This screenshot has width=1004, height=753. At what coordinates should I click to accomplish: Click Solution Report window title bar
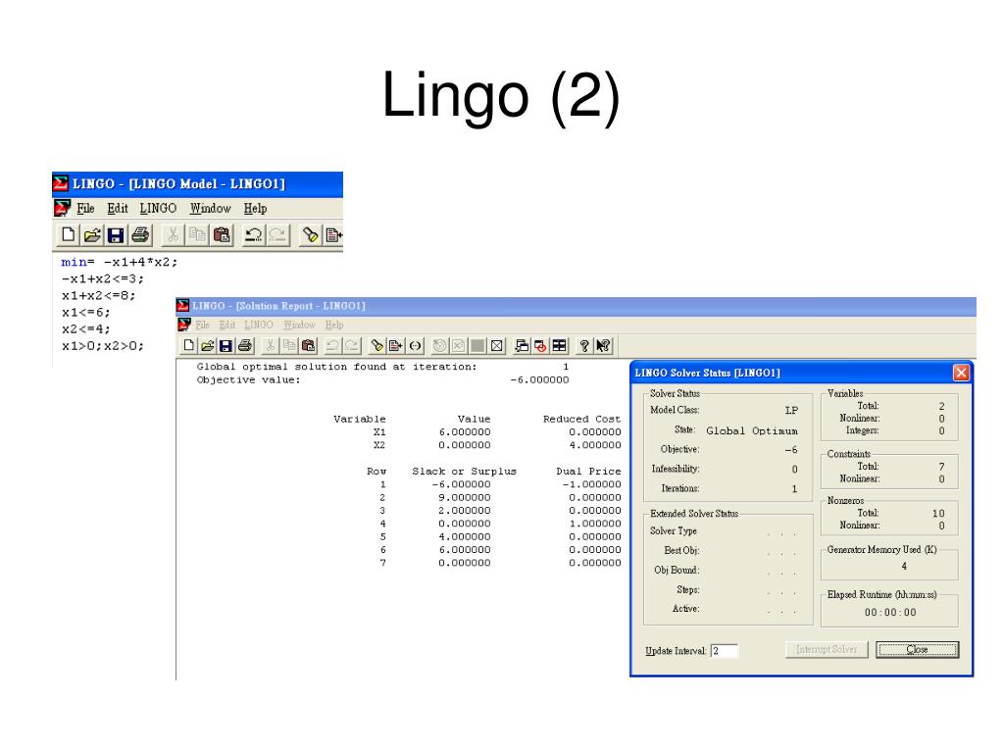click(x=576, y=306)
